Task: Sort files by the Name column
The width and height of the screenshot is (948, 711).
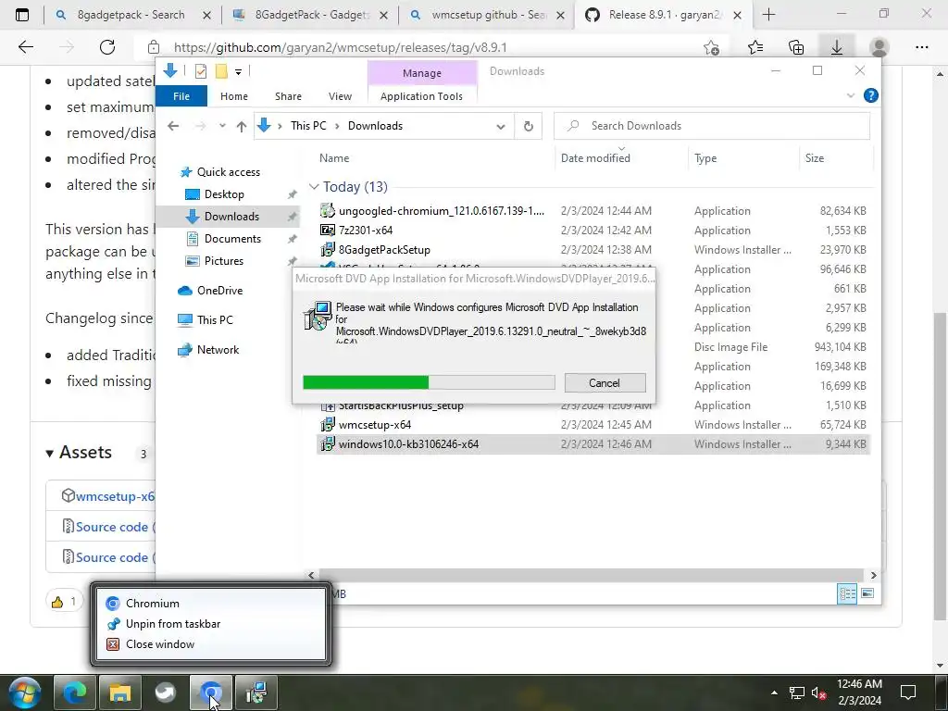Action: coord(334,157)
